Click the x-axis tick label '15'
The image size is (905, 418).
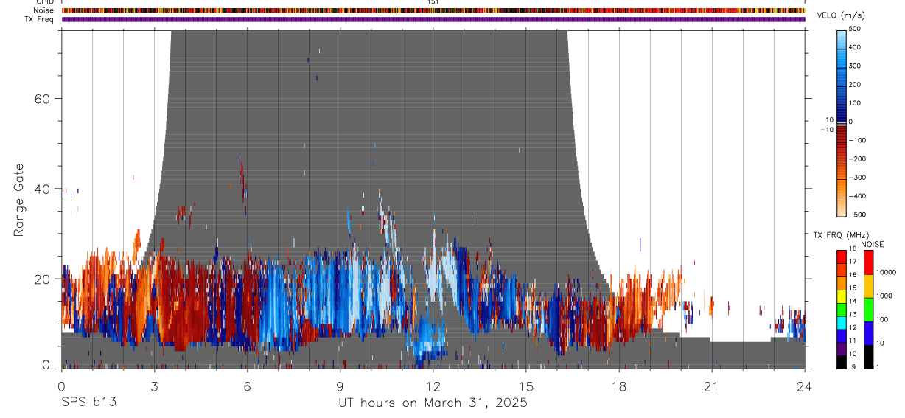(525, 386)
